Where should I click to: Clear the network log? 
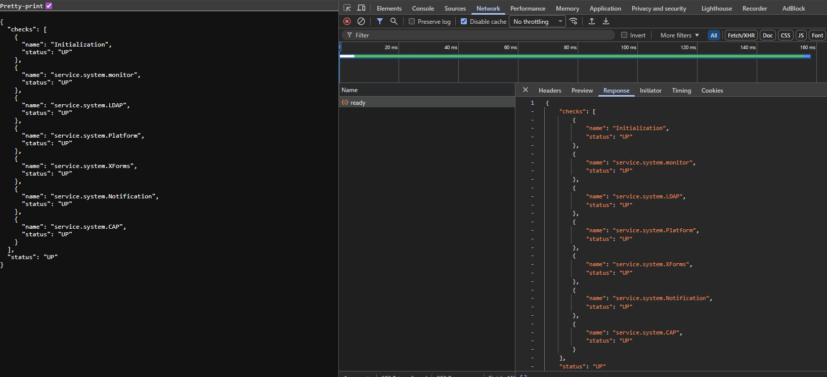click(361, 21)
